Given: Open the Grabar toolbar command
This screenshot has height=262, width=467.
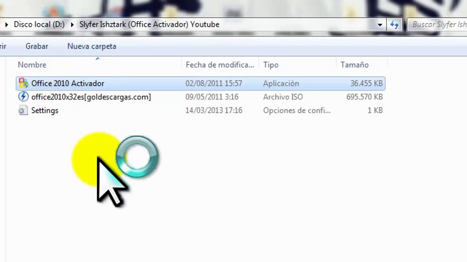Looking at the screenshot, I should click(x=37, y=46).
